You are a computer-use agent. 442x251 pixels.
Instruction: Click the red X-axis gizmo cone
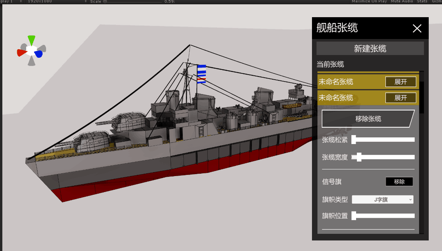pyautogui.click(x=22, y=53)
